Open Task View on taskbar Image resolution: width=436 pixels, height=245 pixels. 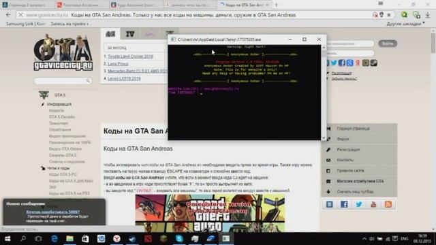point(38,239)
